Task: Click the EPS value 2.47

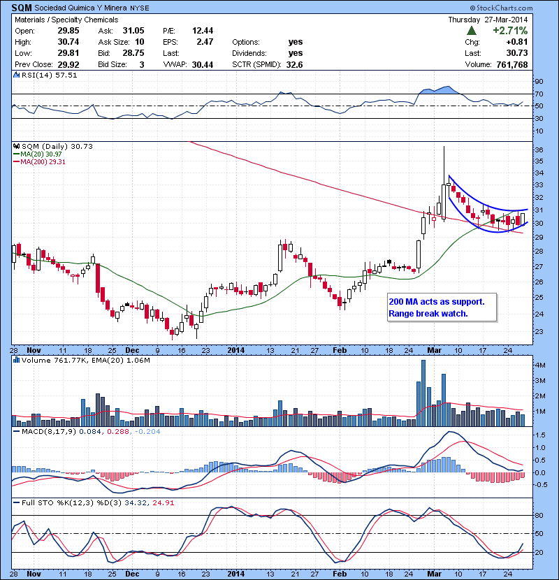Action: point(205,42)
